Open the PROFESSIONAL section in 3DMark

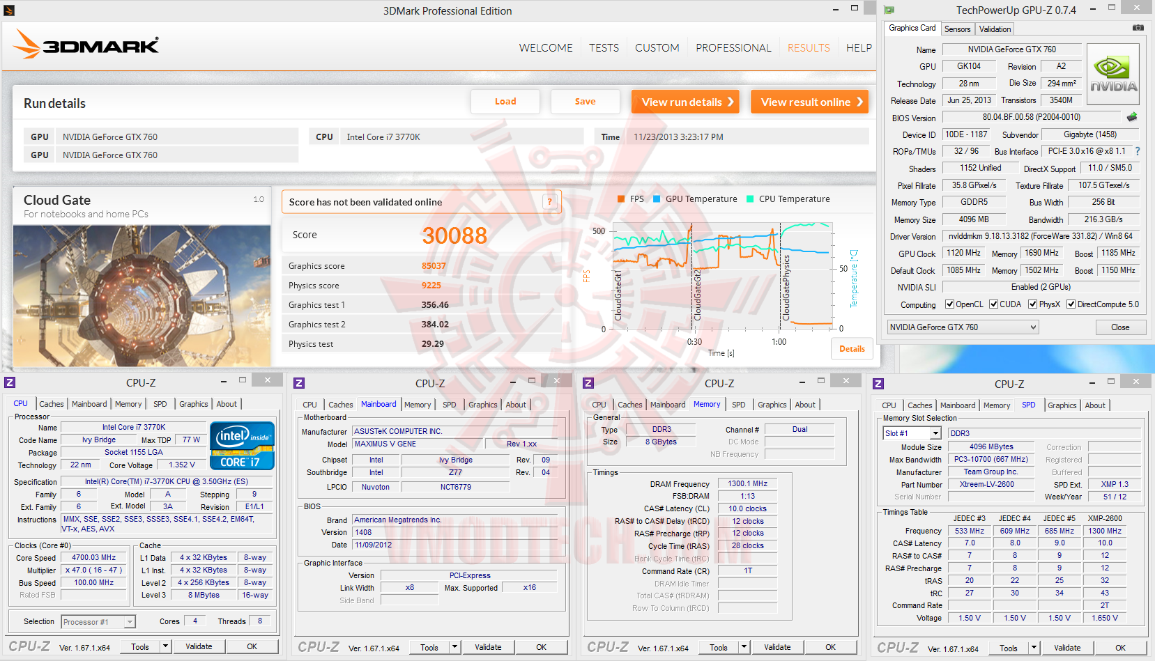point(733,48)
